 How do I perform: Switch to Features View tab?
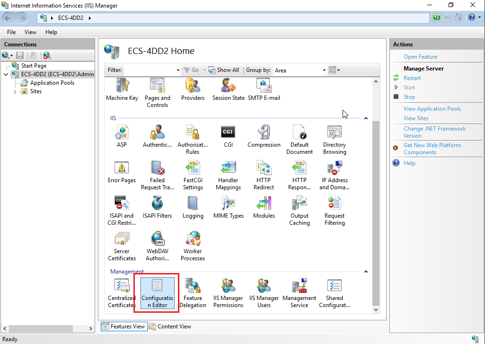tap(123, 326)
